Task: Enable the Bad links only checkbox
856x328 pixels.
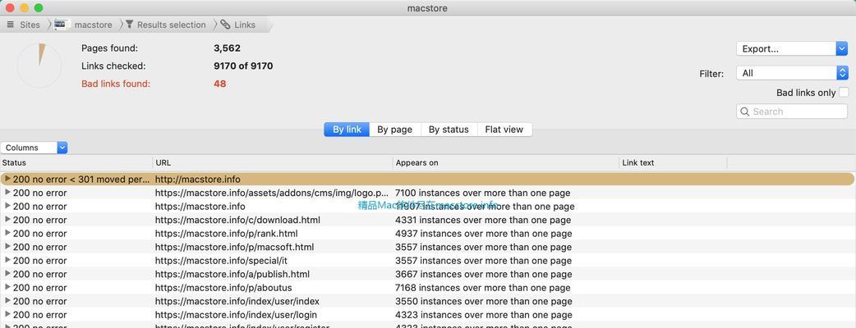Action: (x=844, y=92)
